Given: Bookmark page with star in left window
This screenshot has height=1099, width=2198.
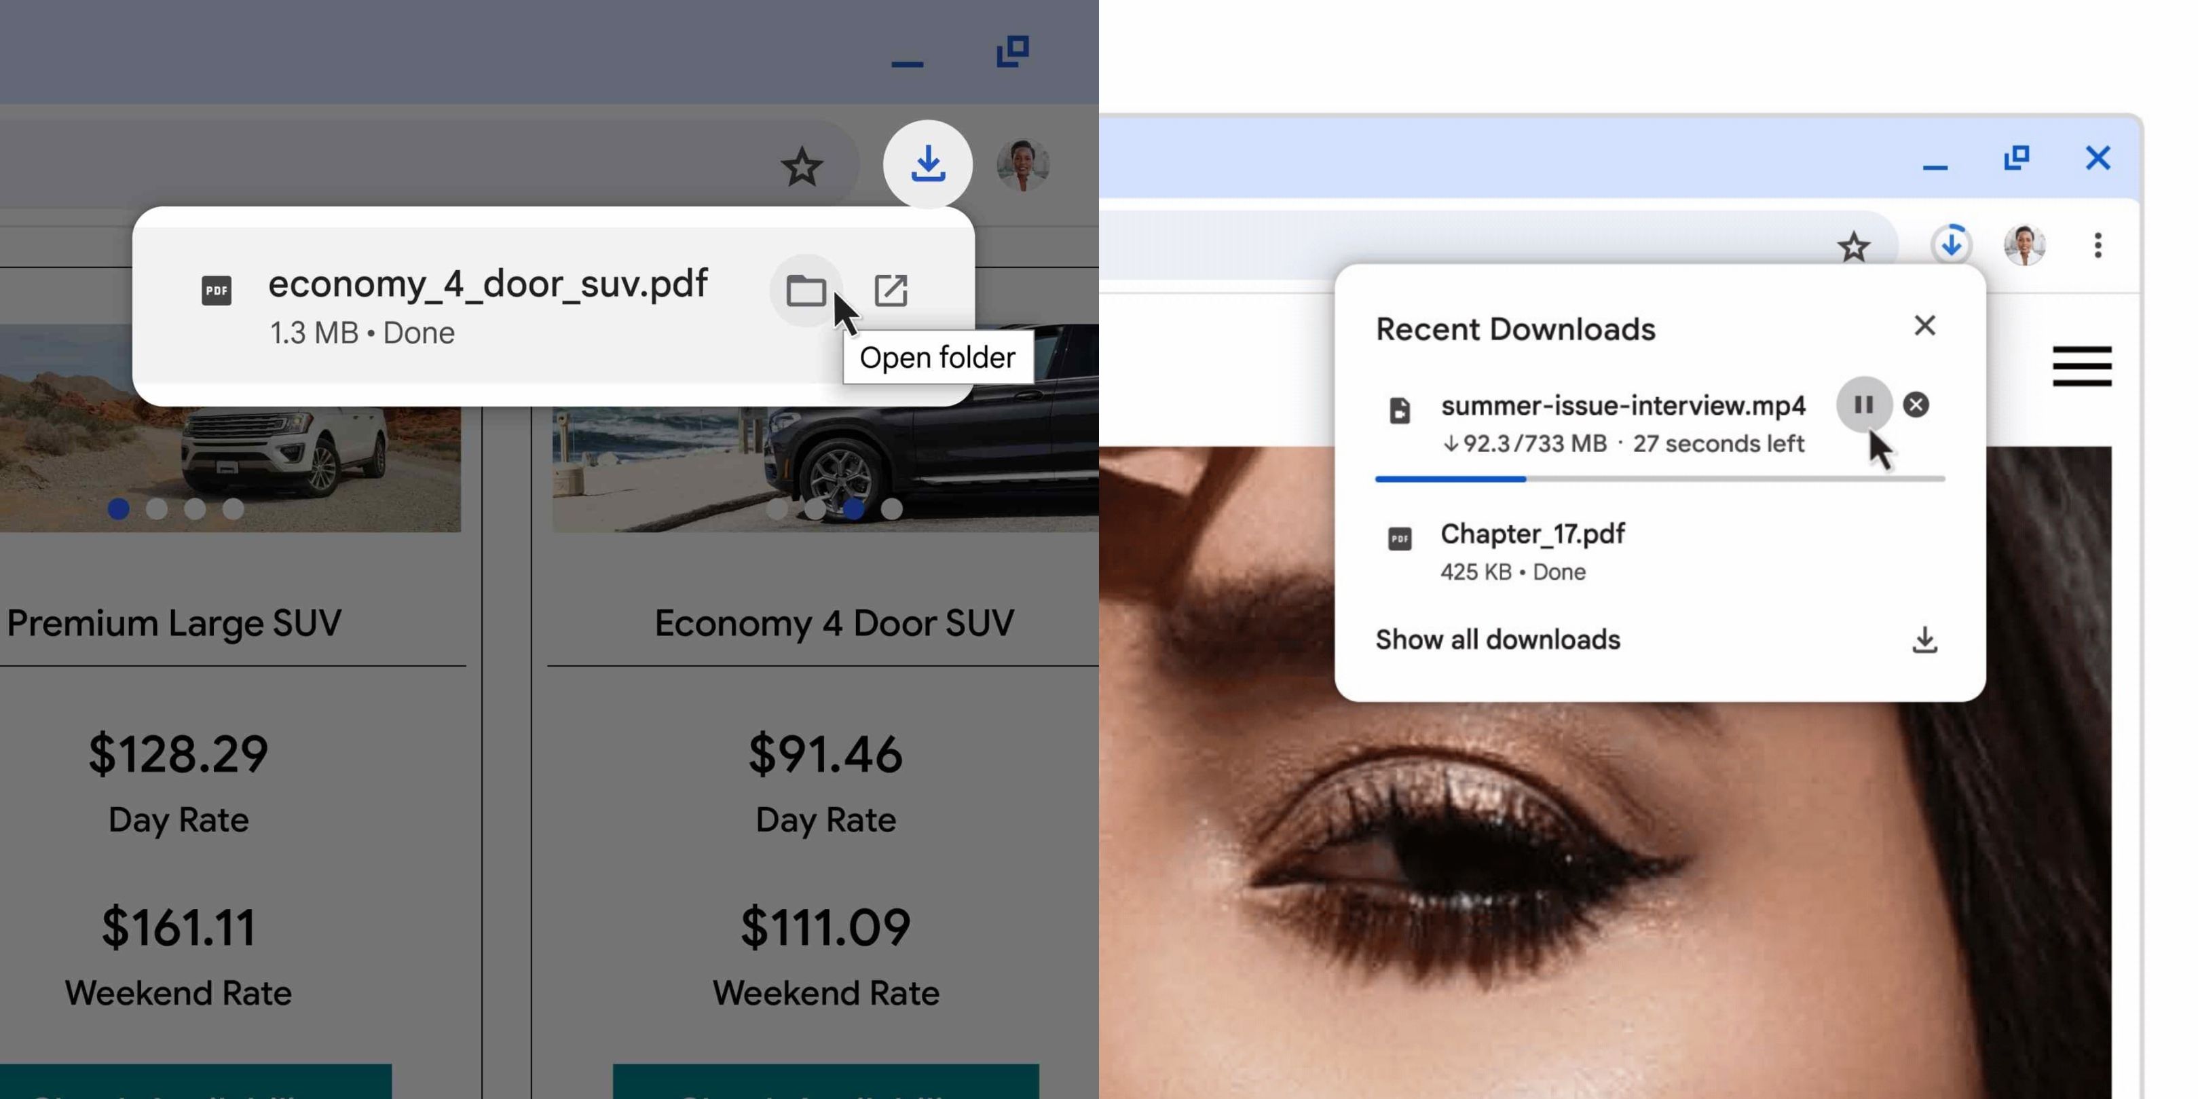Looking at the screenshot, I should click(x=801, y=166).
